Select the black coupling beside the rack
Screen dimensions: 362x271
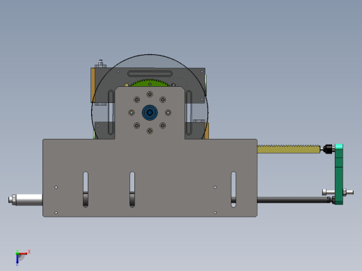tap(328, 149)
